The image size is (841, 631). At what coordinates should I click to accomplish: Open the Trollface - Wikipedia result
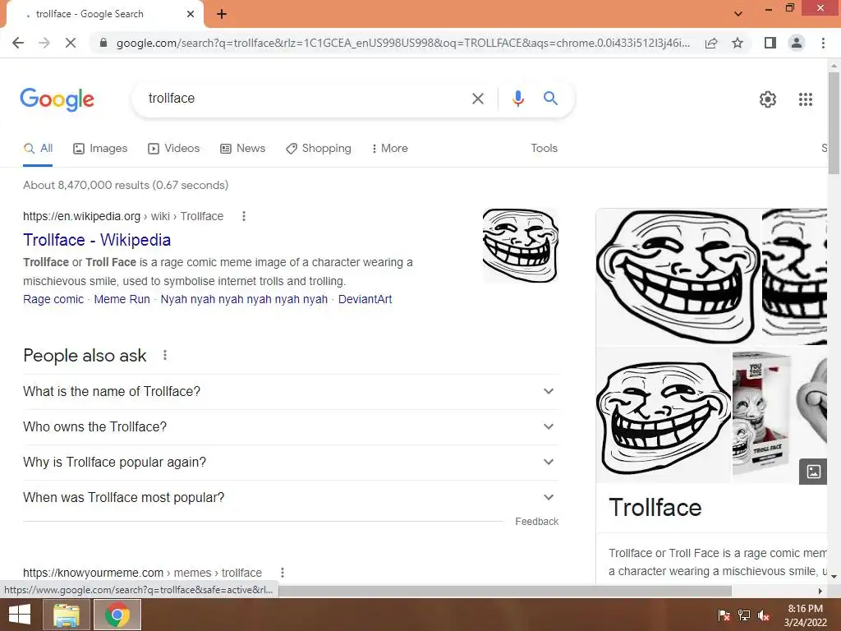tap(97, 240)
